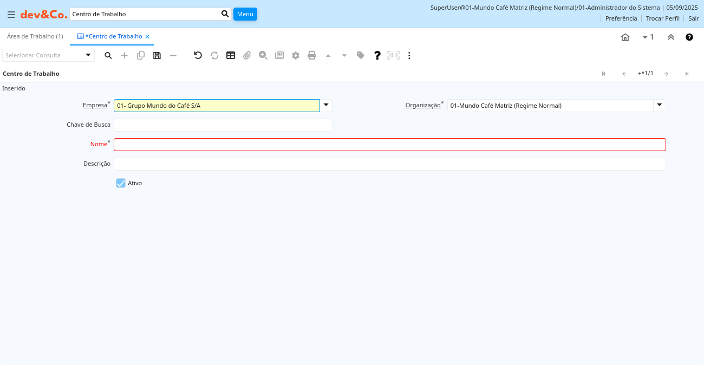Click the Sair link

pyautogui.click(x=694, y=18)
